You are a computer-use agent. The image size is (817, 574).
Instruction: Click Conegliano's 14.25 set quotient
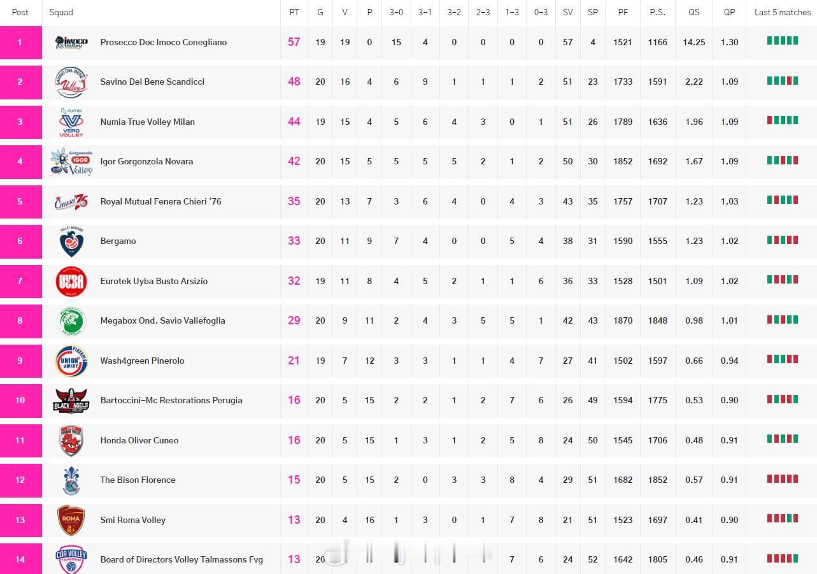pos(694,42)
